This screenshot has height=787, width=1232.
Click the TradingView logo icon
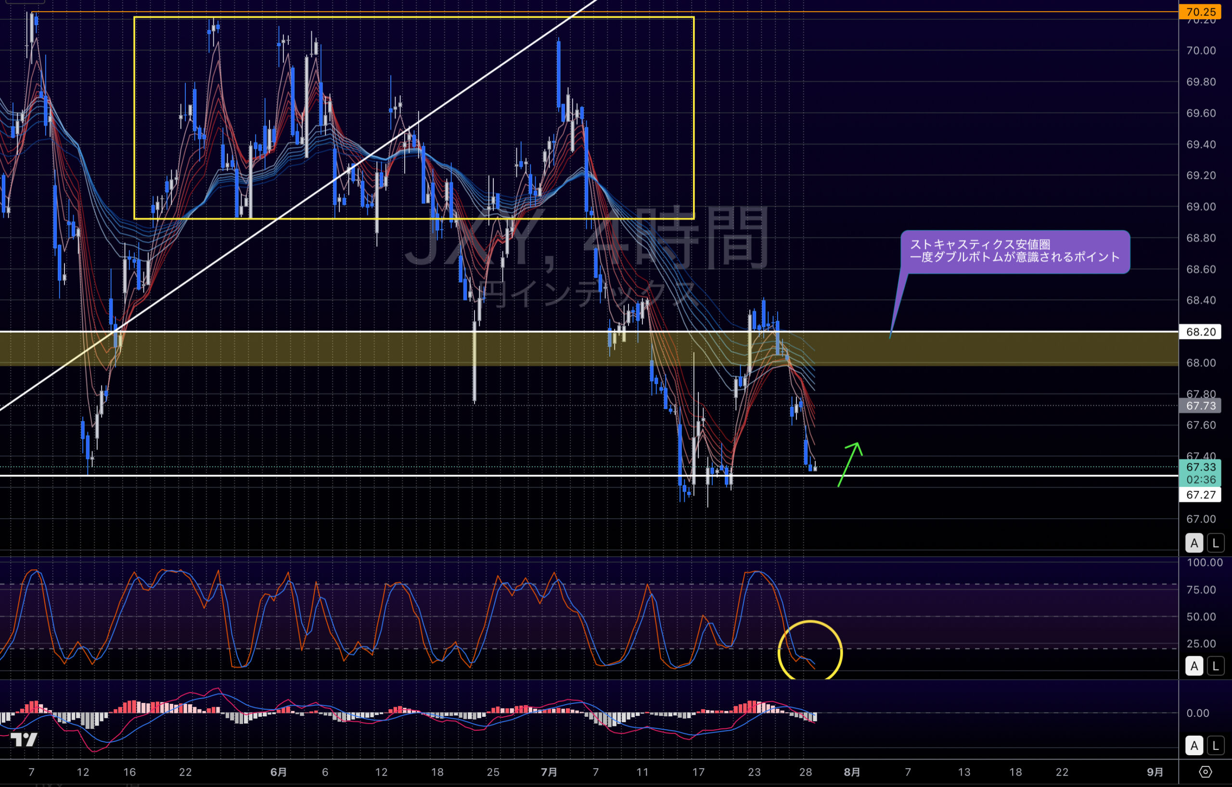pyautogui.click(x=24, y=739)
